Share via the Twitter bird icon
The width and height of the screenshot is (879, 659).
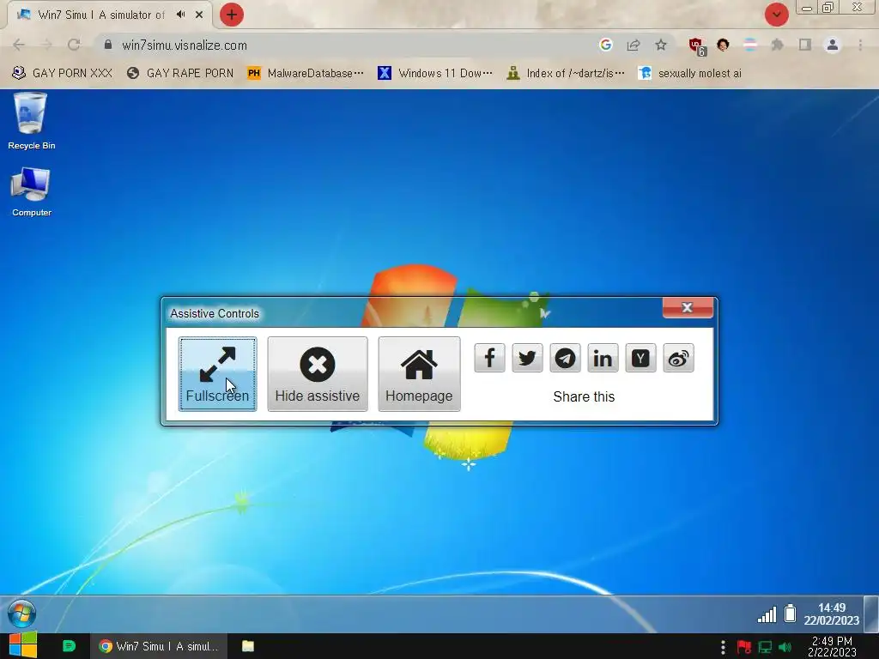point(527,358)
